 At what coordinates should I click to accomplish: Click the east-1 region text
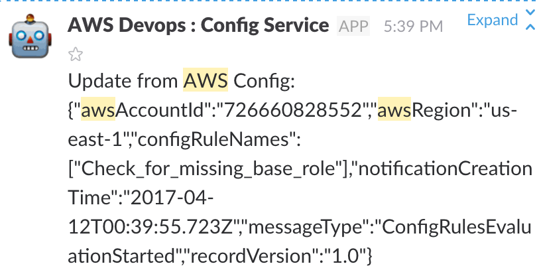(x=95, y=139)
